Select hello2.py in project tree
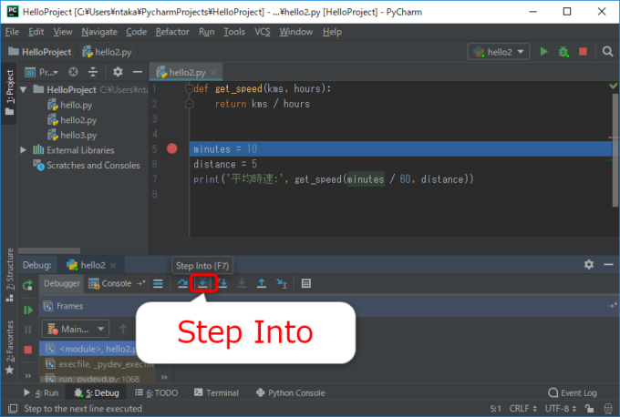Screen dimensions: 620x417 pos(72,119)
